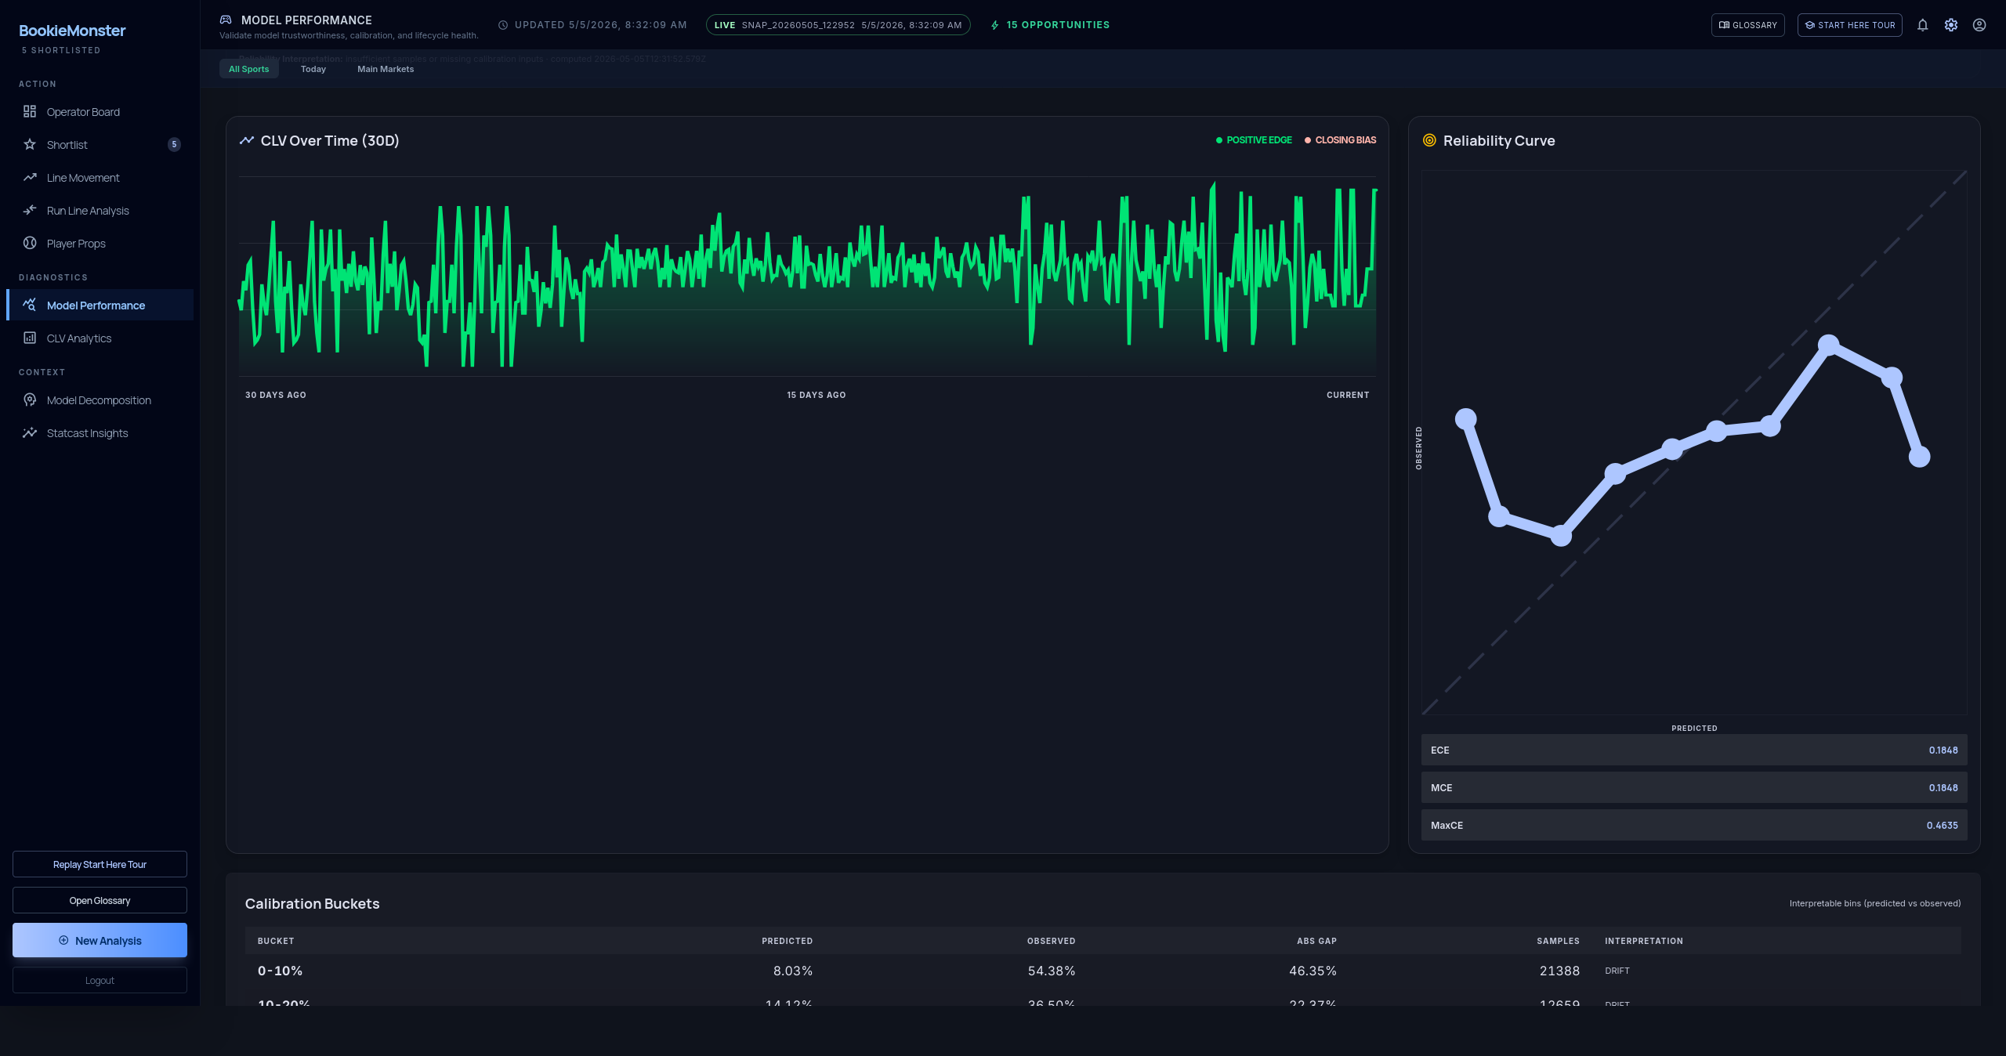Screen dimensions: 2006x1056
Task: Click the Reliability Curve target icon
Action: click(1429, 140)
